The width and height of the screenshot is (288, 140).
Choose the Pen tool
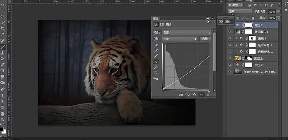pos(3,89)
